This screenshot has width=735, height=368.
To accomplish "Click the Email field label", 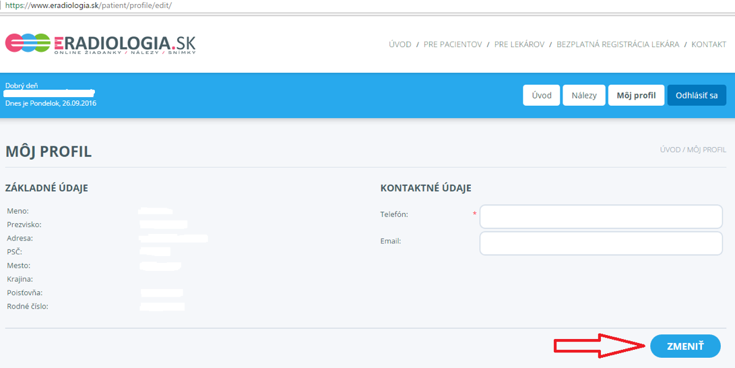I will tap(391, 241).
